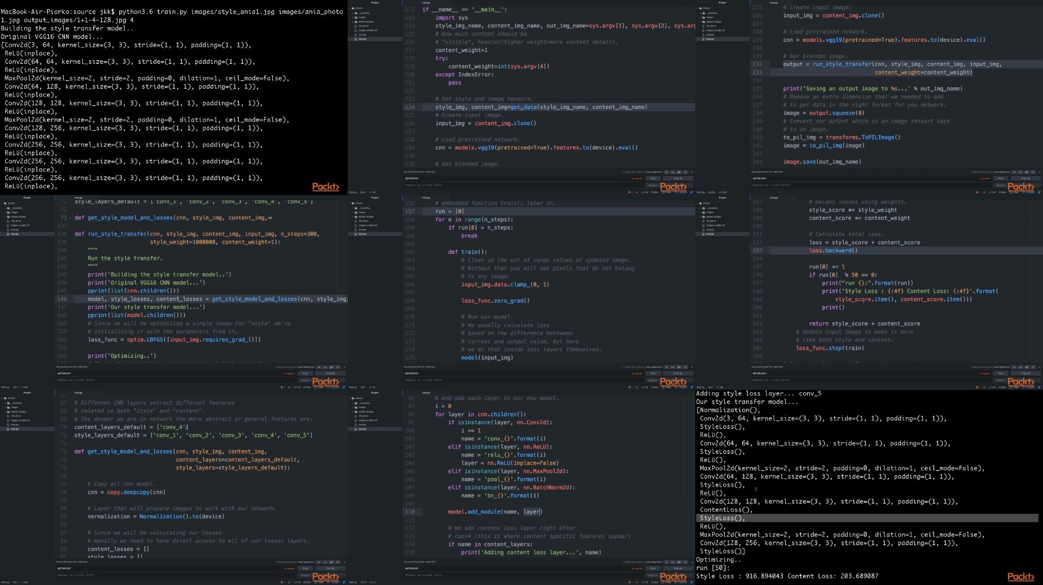Toggle regex search option in line 224 editor's find bar
The width and height of the screenshot is (1043, 585).
click(666, 172)
